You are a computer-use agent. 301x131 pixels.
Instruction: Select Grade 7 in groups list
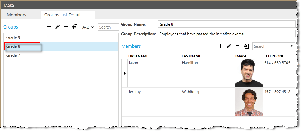coord(61,55)
